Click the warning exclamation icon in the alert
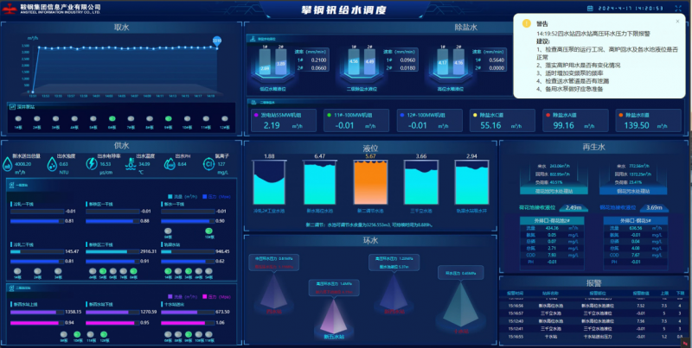Screen dimensions: 692x348 (x=525, y=25)
